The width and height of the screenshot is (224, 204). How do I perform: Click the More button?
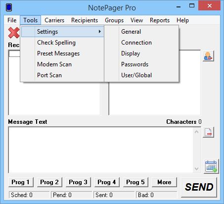(x=164, y=182)
